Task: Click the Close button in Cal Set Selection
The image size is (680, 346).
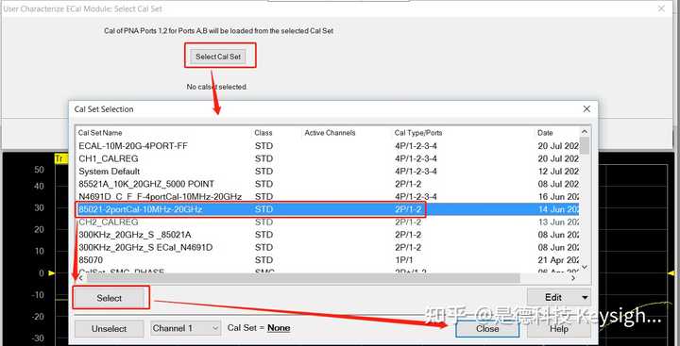Action: [x=487, y=329]
